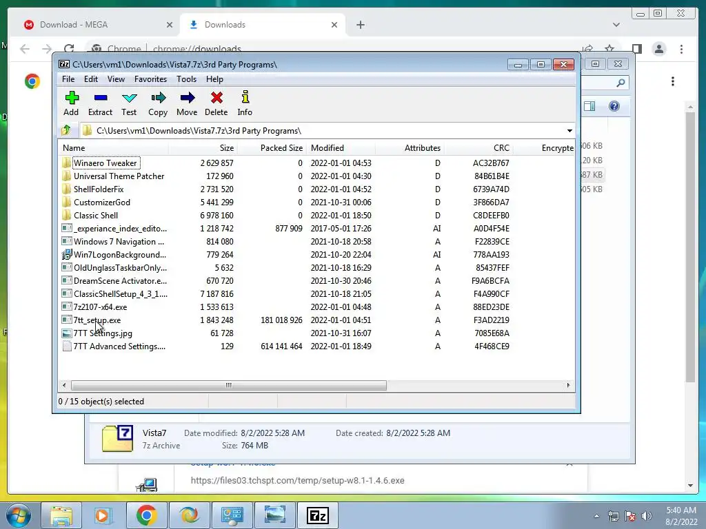Show hidden tray icons arrow
Viewport: 706px width, 529px height.
[x=596, y=516]
